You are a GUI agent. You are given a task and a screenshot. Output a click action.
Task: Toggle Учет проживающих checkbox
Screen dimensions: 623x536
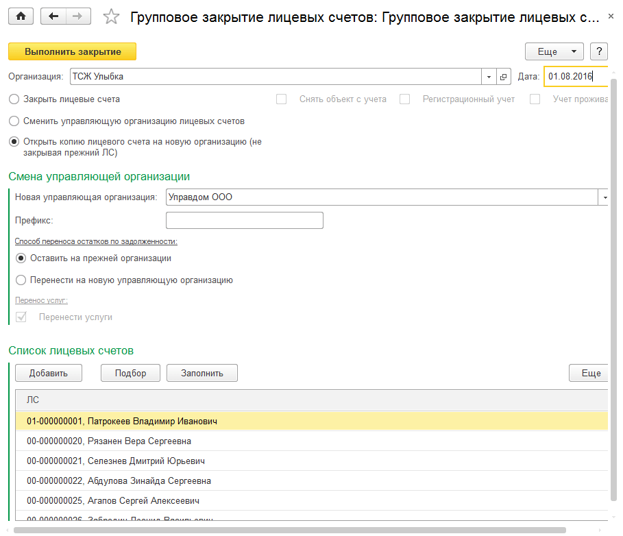pos(535,99)
